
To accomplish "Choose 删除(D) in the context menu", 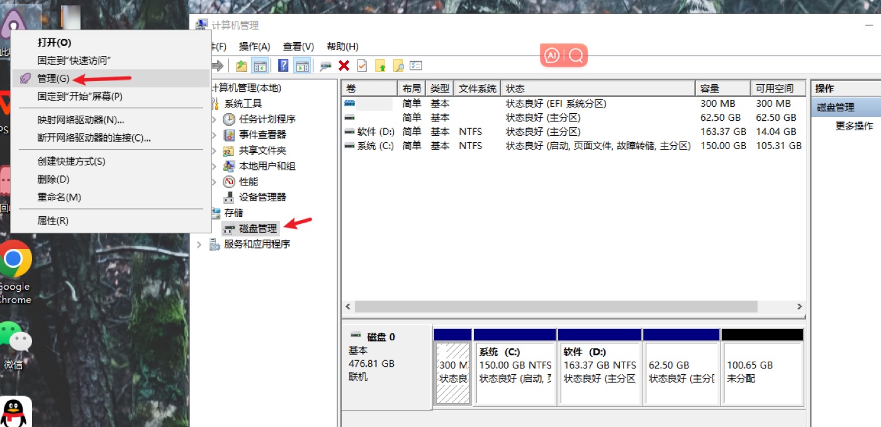I will coord(110,179).
